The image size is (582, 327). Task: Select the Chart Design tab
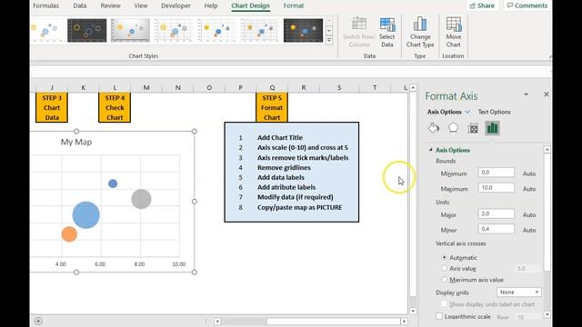pos(251,5)
